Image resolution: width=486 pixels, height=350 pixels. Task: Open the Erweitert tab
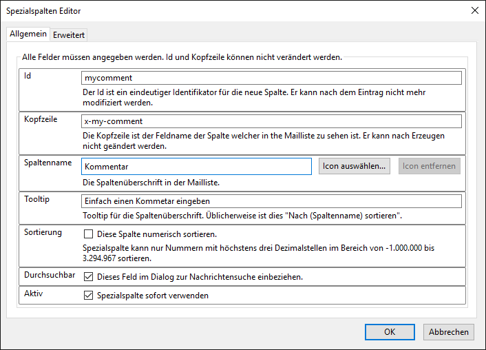[69, 35]
